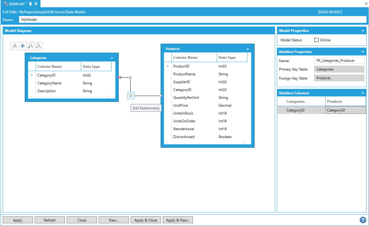Open the help question mark icon
369x226 pixels.
[363, 220]
